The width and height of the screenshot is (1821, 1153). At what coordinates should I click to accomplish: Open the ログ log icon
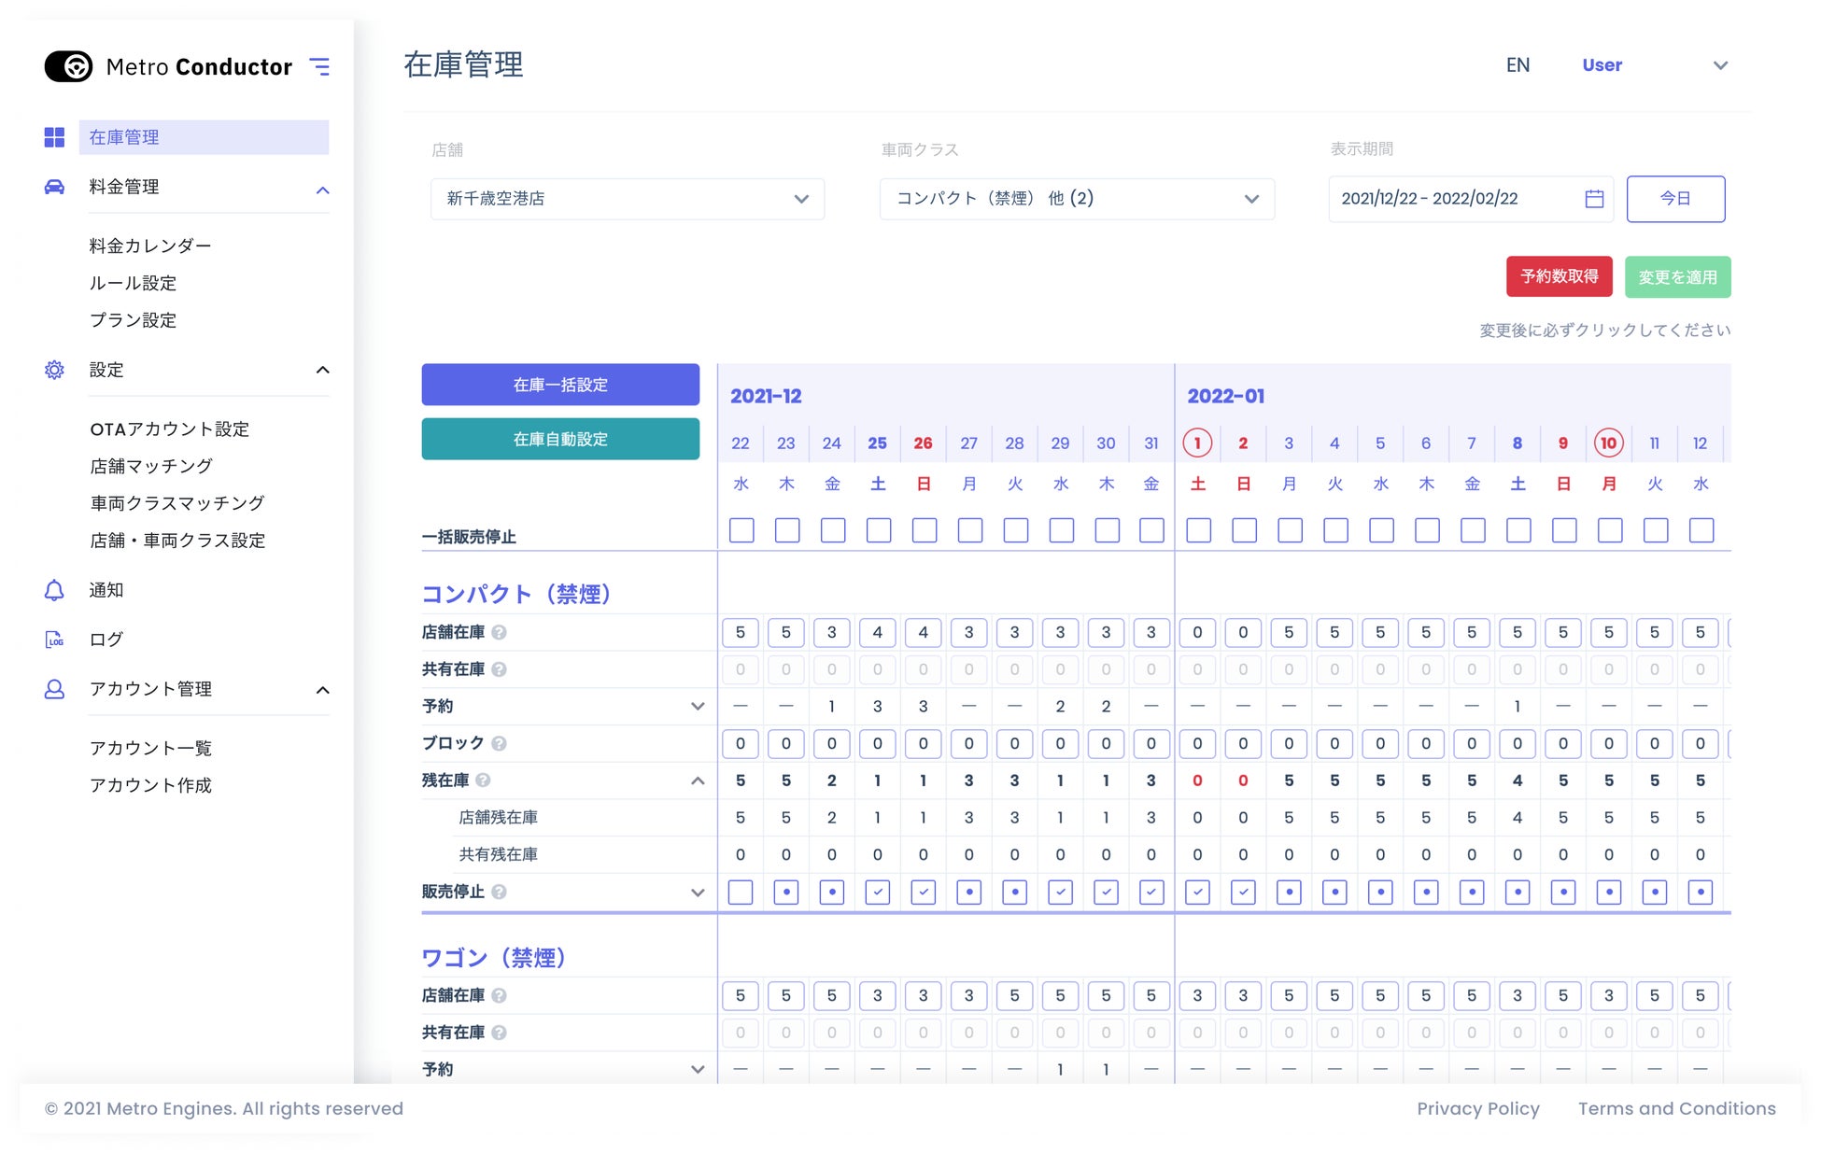(54, 640)
